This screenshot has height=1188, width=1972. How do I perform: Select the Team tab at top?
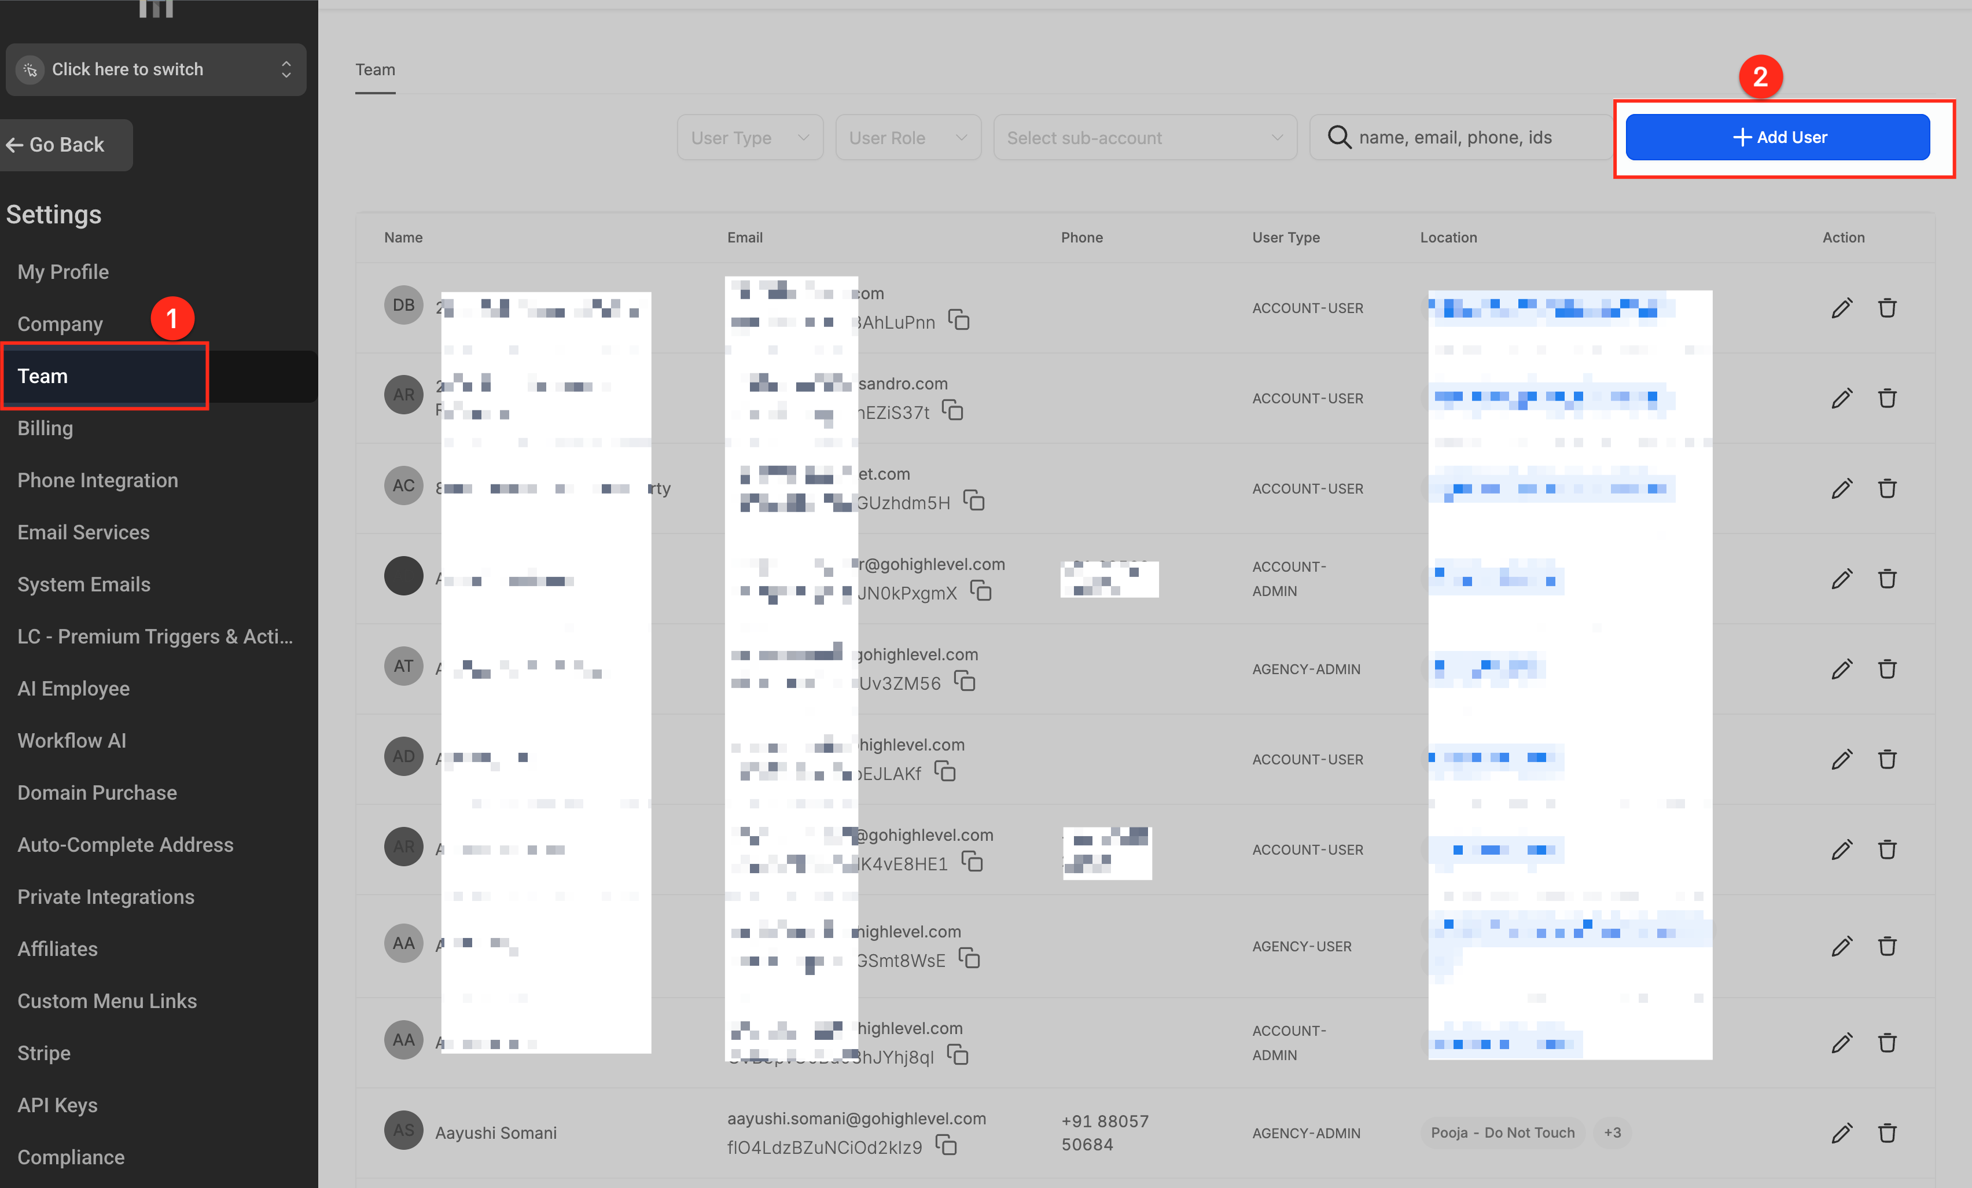(374, 71)
